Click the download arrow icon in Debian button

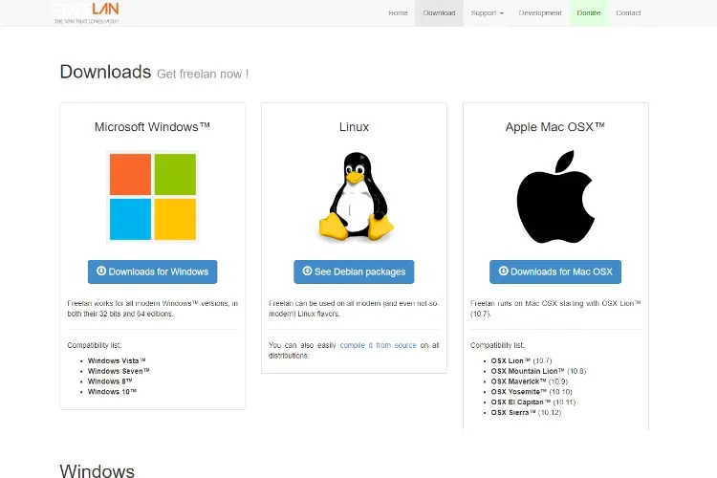pyautogui.click(x=307, y=272)
